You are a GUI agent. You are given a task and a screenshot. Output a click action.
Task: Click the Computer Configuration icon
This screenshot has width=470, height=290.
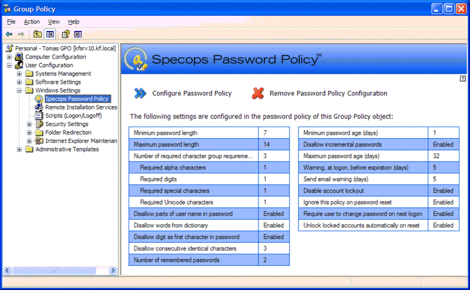(19, 57)
